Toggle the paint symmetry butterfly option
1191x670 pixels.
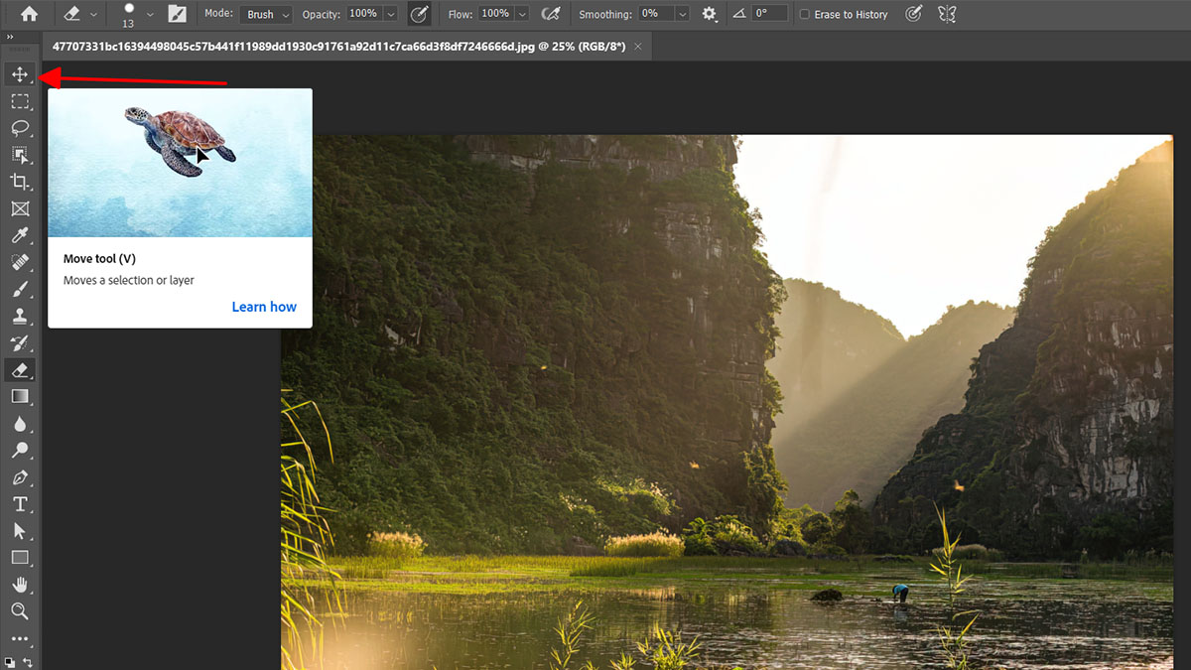[x=945, y=13]
